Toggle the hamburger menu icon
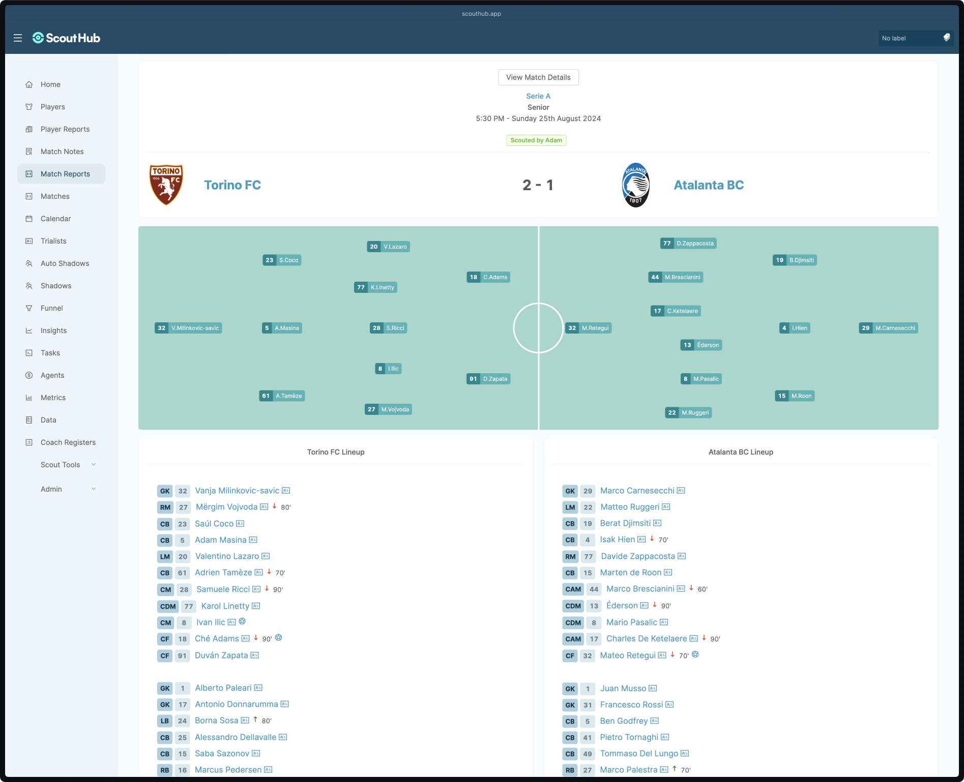964x782 pixels. 18,38
